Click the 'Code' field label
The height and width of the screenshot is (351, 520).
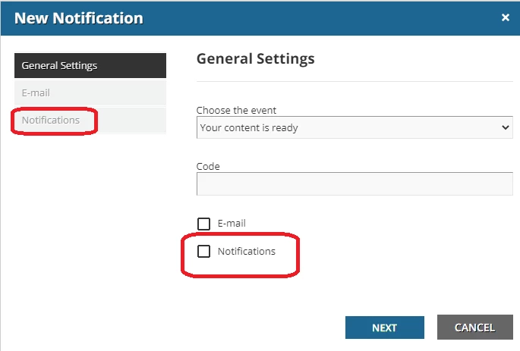[x=208, y=166]
